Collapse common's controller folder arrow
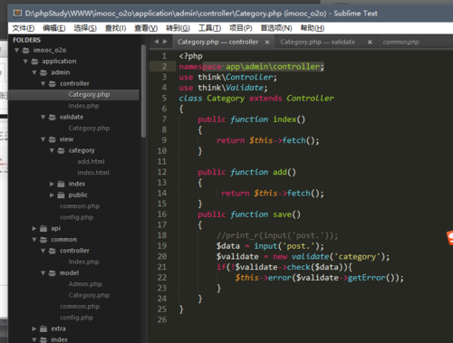Screen dimensions: 453x343 pos(43,251)
